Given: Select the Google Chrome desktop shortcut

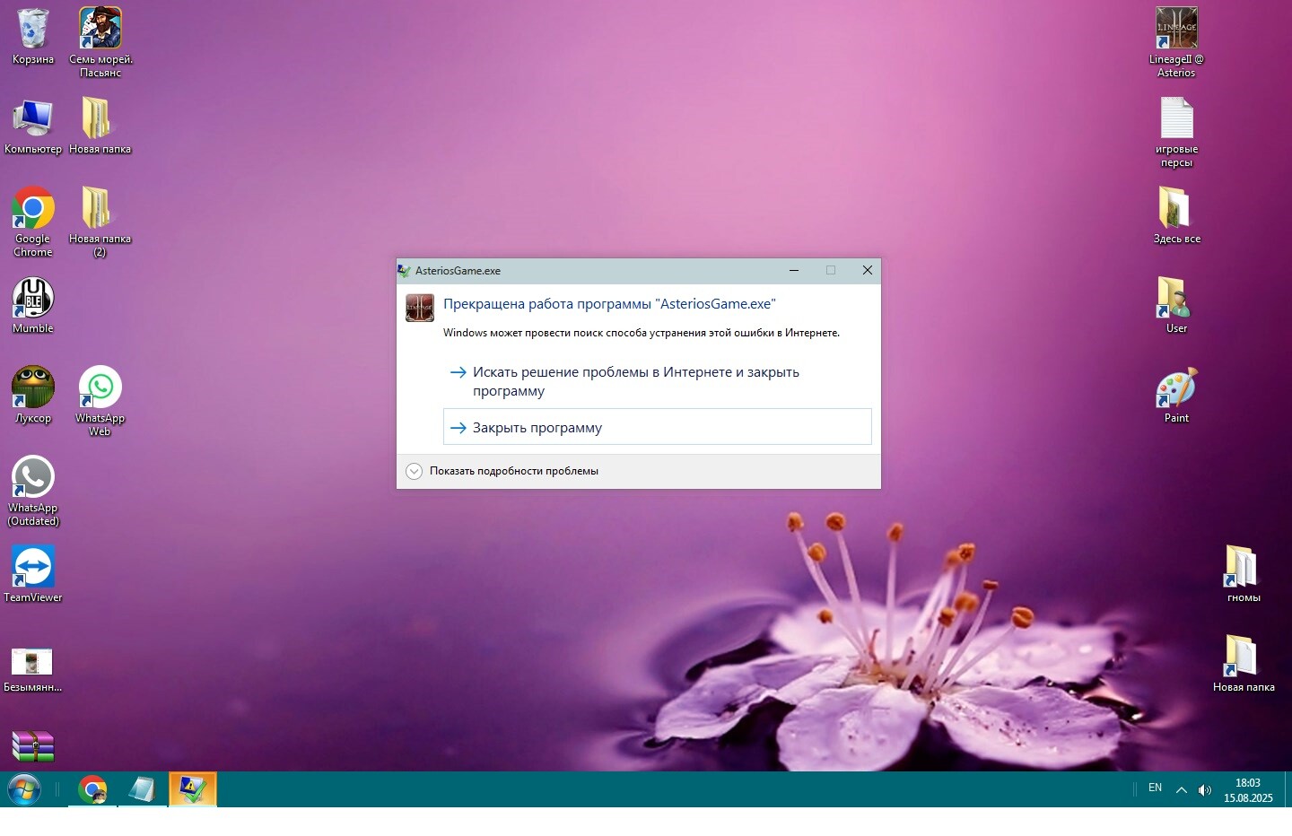Looking at the screenshot, I should 33,210.
